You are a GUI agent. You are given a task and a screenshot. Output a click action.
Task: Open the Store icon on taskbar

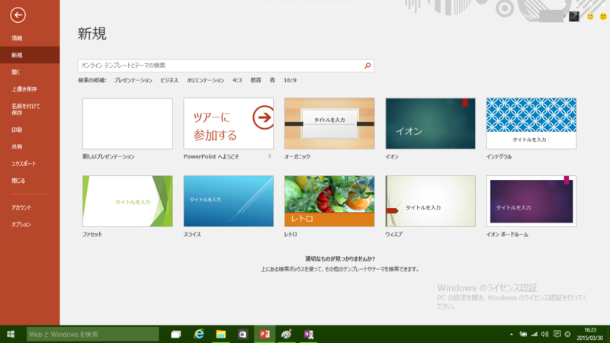tap(242, 334)
